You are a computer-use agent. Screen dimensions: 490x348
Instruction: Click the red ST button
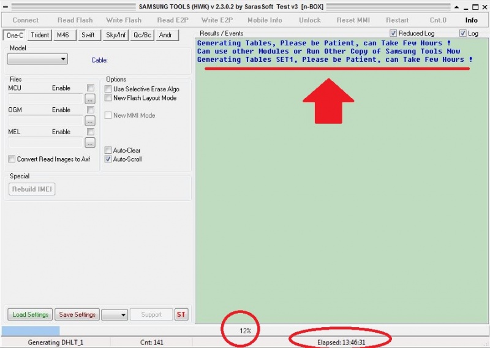click(x=181, y=314)
